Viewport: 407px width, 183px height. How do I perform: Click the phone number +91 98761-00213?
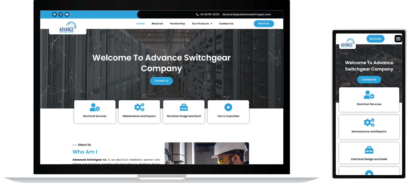pos(208,15)
